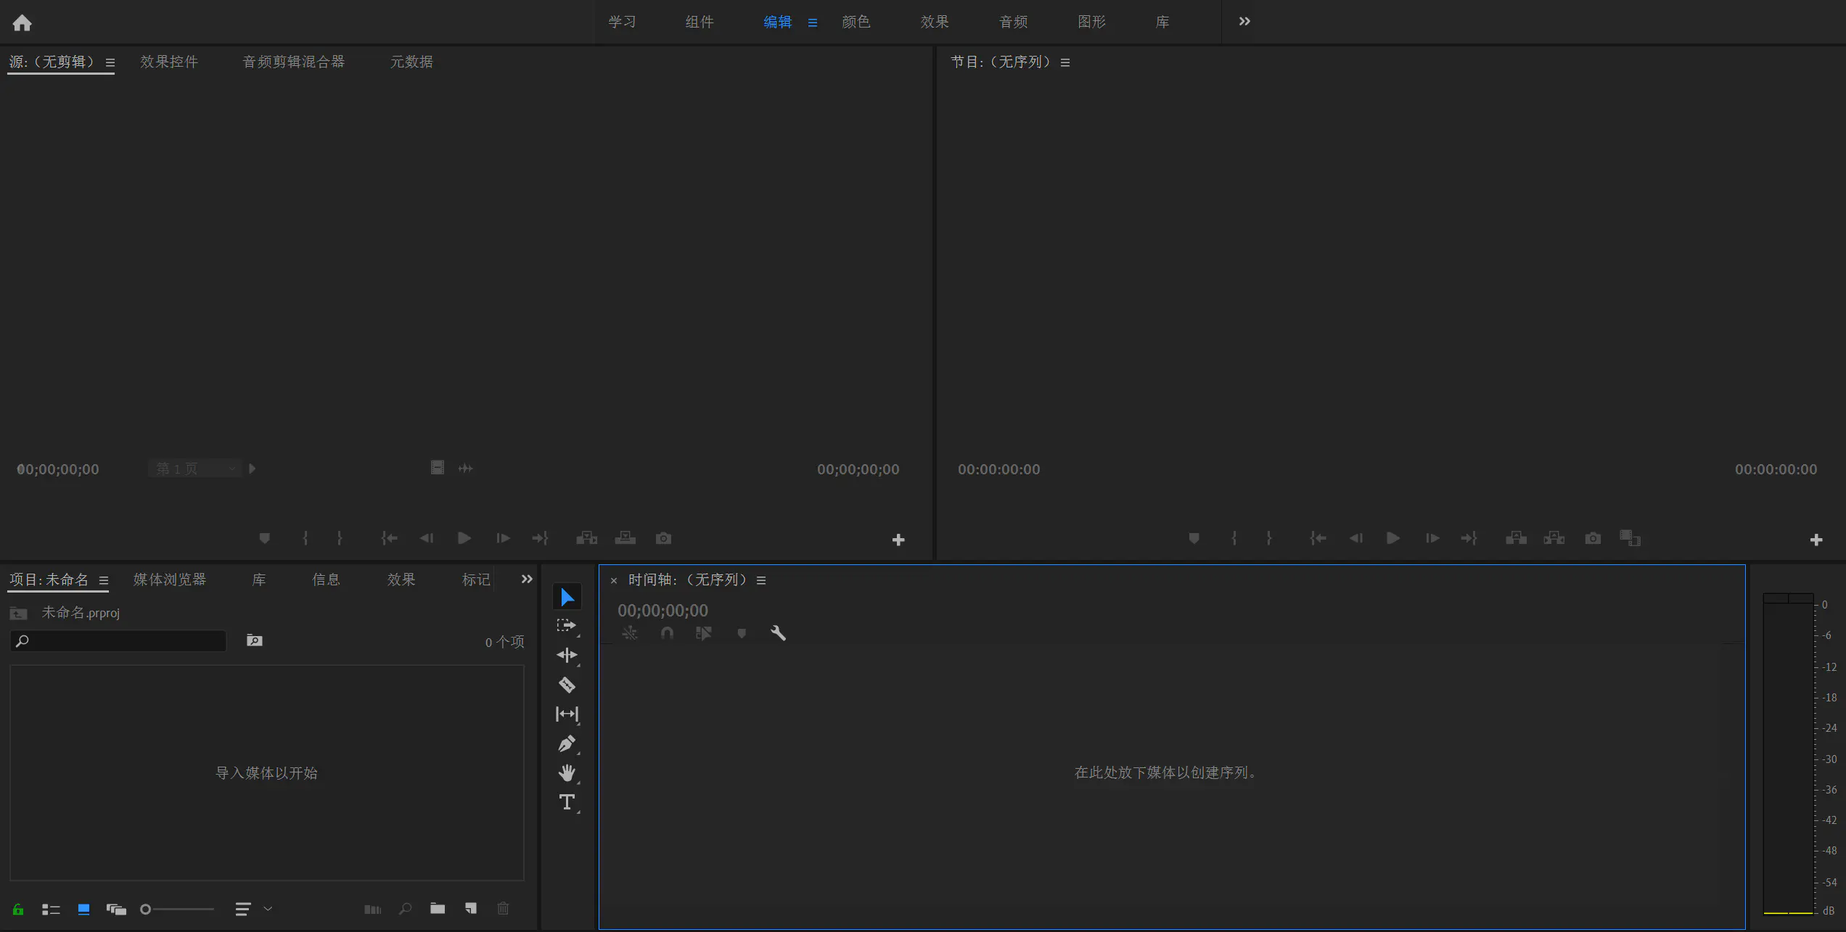Click the filter bin camera-search icon

click(255, 640)
